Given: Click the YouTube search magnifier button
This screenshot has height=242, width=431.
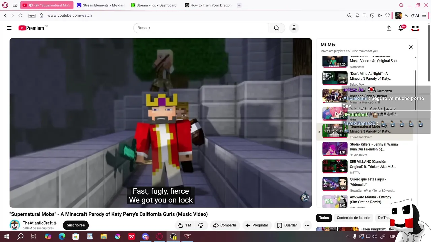Looking at the screenshot, I should click(x=277, y=28).
